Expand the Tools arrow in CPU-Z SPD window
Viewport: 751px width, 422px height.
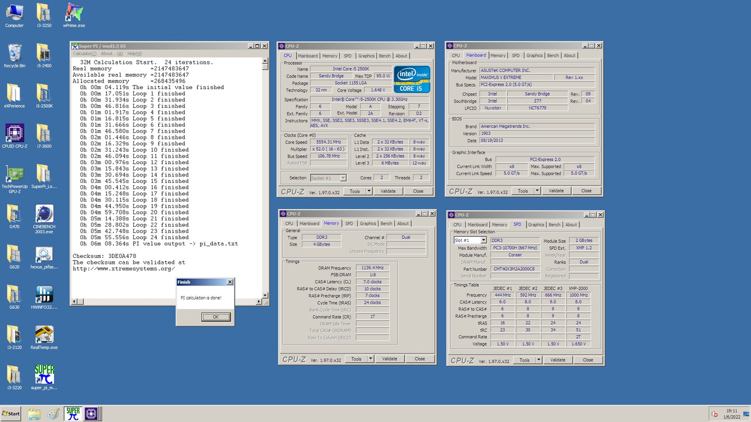pyautogui.click(x=539, y=360)
